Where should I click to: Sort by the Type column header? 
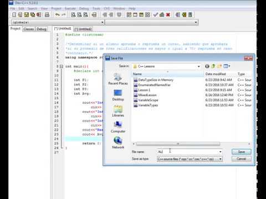[x=244, y=74]
